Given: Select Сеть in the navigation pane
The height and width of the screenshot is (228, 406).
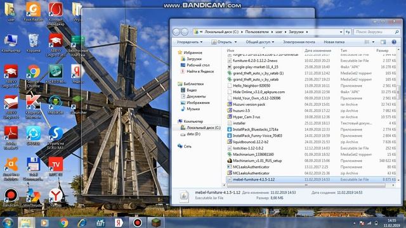Looking at the screenshot, I should pyautogui.click(x=185, y=146).
